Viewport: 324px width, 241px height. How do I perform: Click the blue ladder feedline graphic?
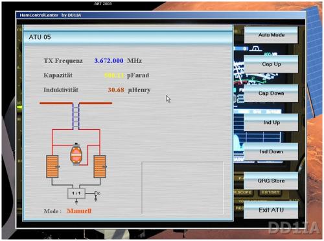point(76,116)
